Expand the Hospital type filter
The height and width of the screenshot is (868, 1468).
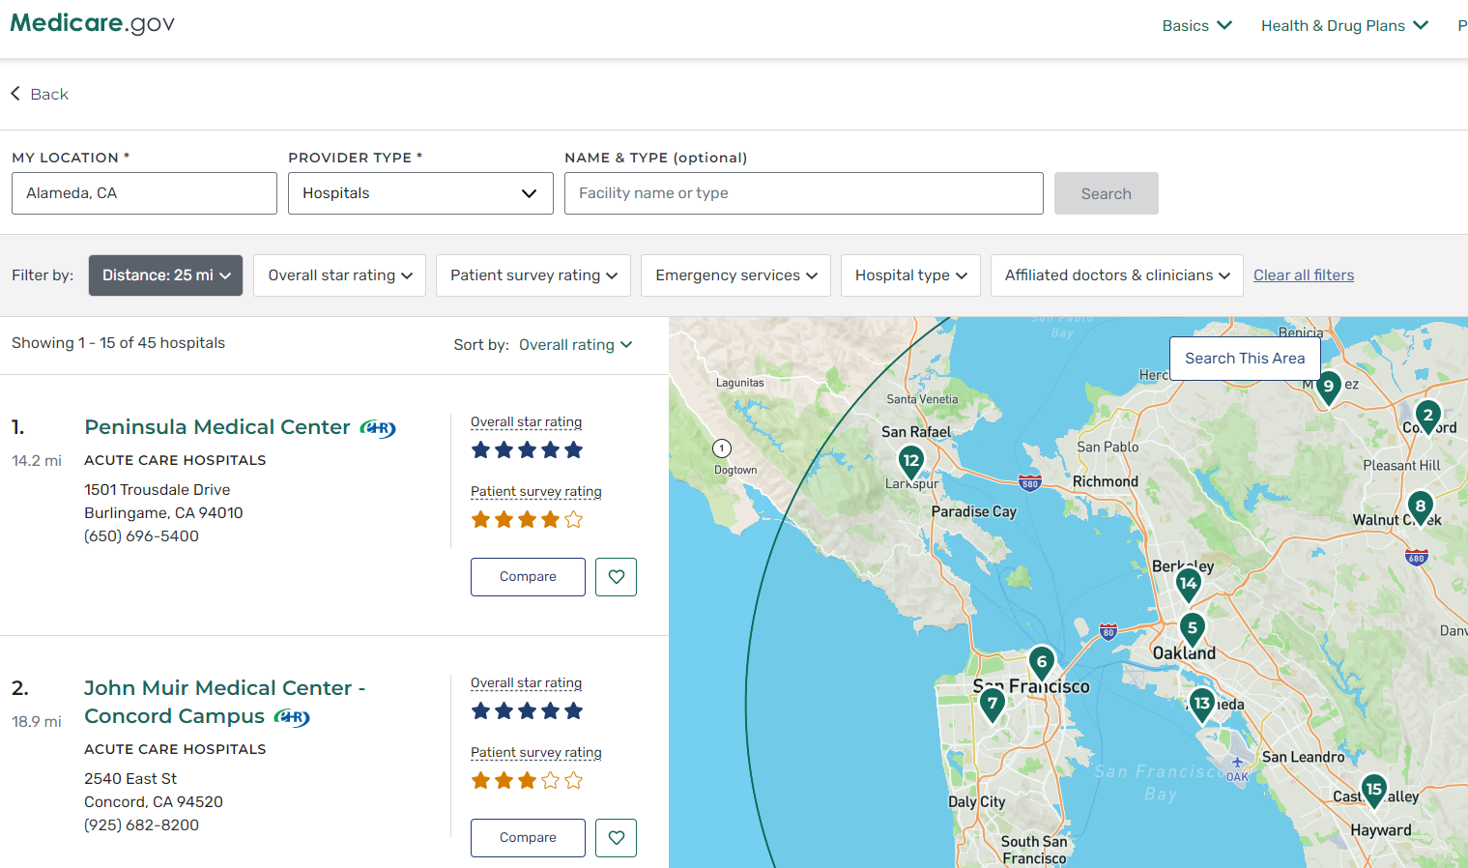click(910, 275)
